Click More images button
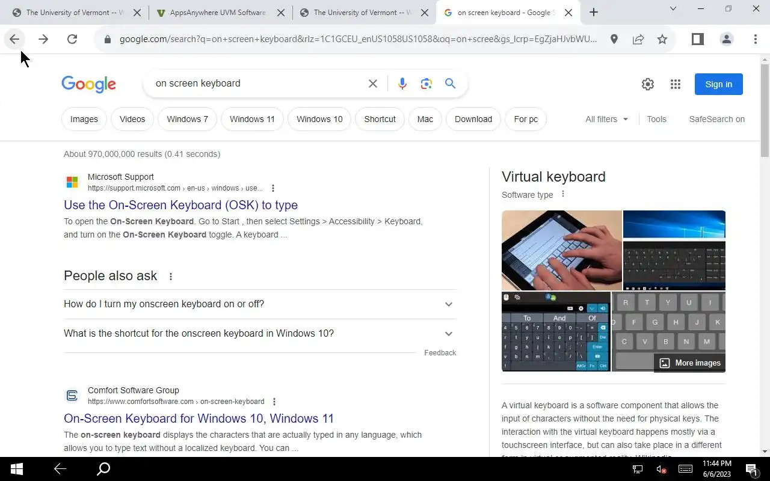This screenshot has width=770, height=481. 689,363
